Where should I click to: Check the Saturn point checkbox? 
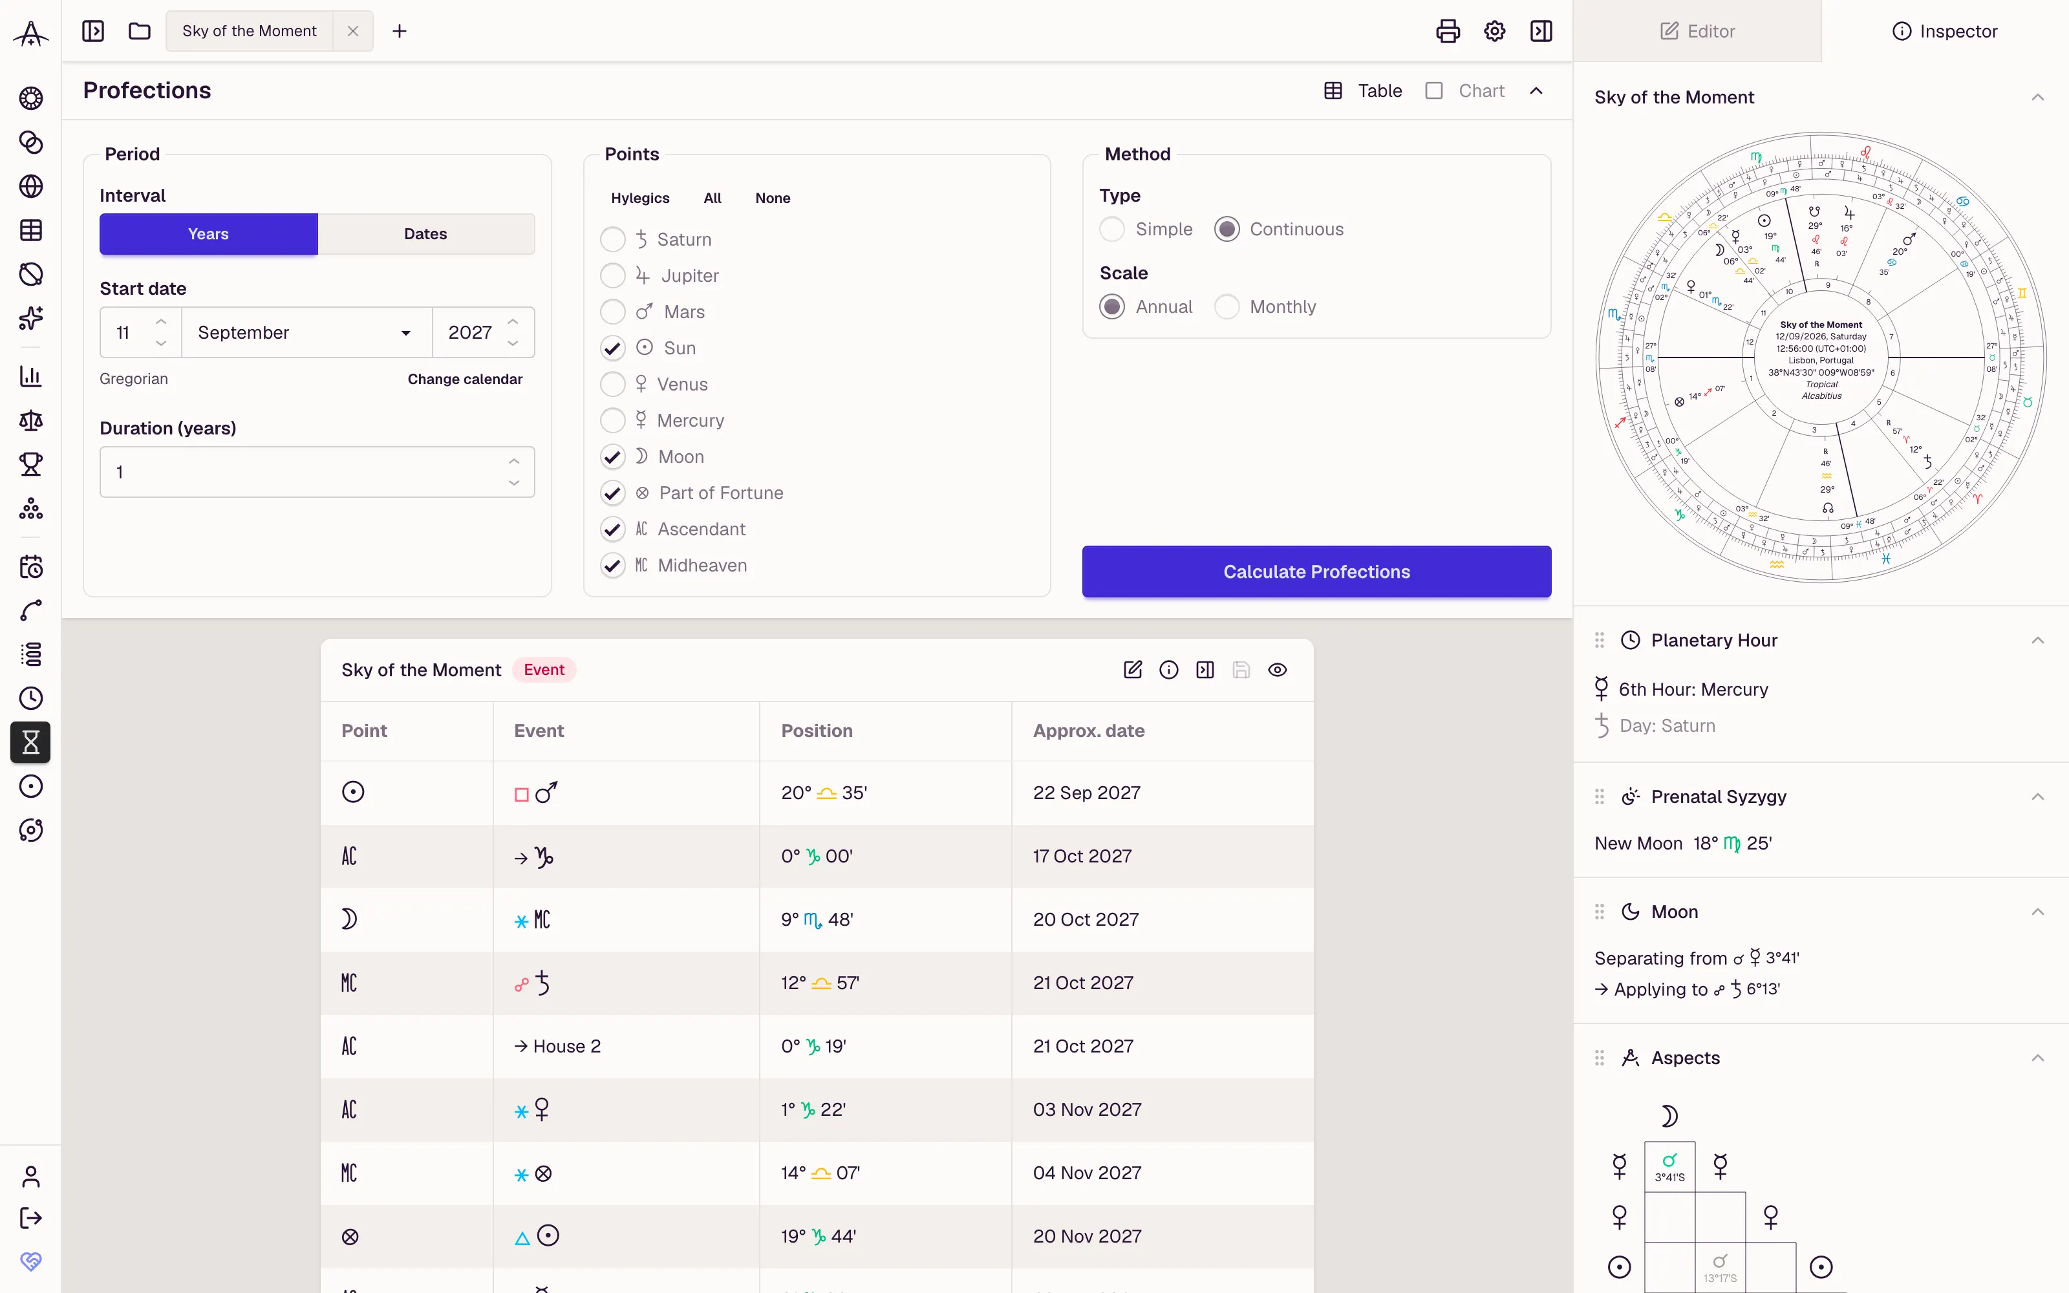tap(612, 239)
